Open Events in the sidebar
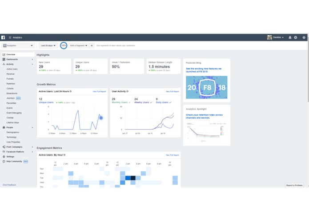 point(9,108)
